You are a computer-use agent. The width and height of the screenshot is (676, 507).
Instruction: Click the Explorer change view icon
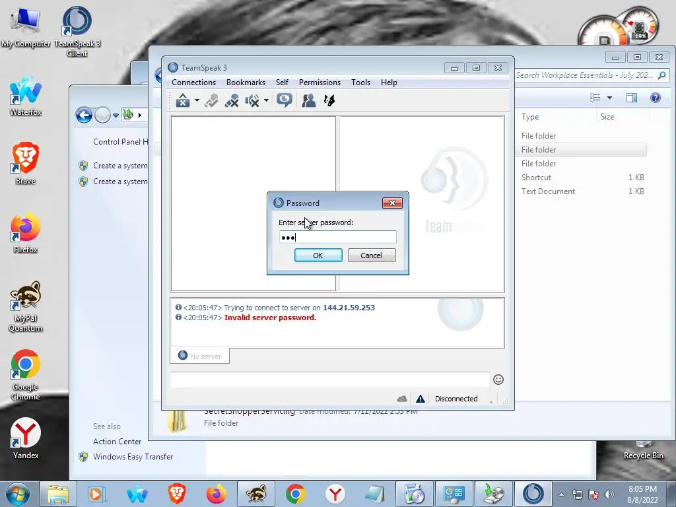coord(595,98)
